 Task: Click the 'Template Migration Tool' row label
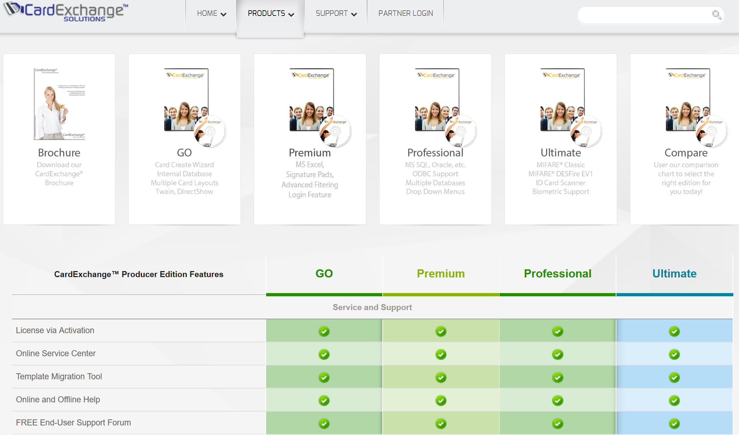(59, 376)
